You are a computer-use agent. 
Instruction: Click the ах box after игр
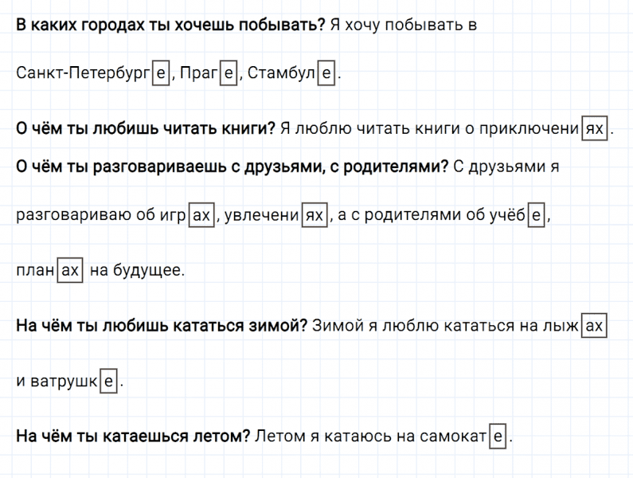coord(203,215)
